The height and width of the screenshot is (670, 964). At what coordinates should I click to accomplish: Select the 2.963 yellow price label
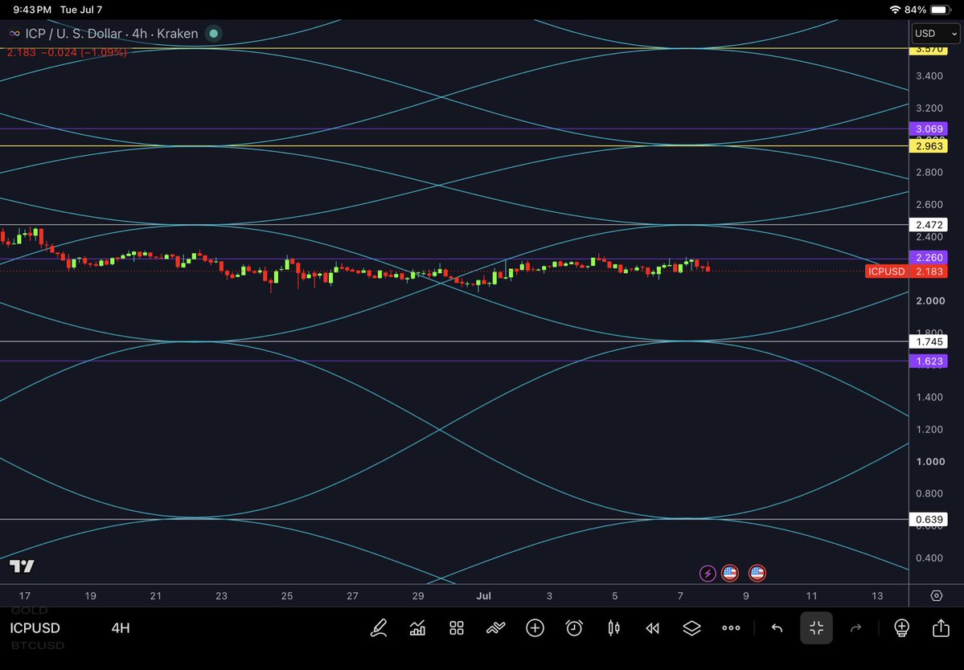coord(929,146)
